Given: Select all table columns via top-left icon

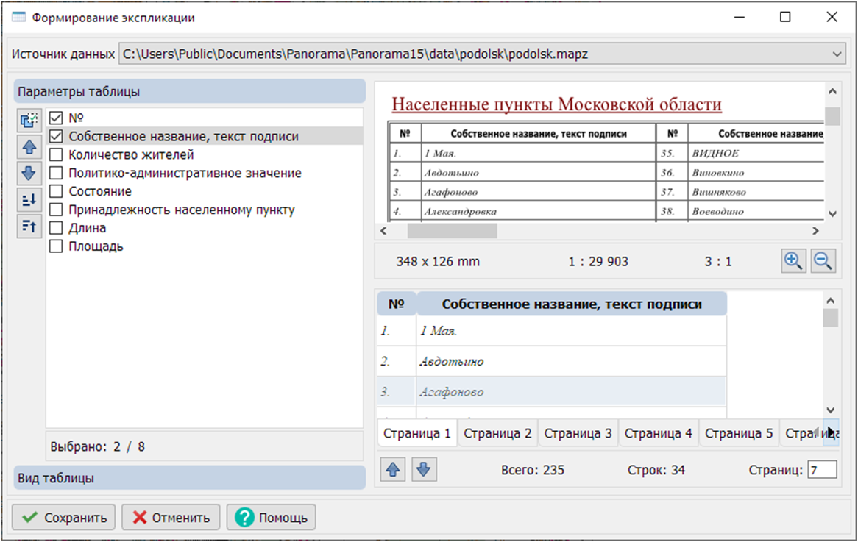Looking at the screenshot, I should (x=28, y=121).
